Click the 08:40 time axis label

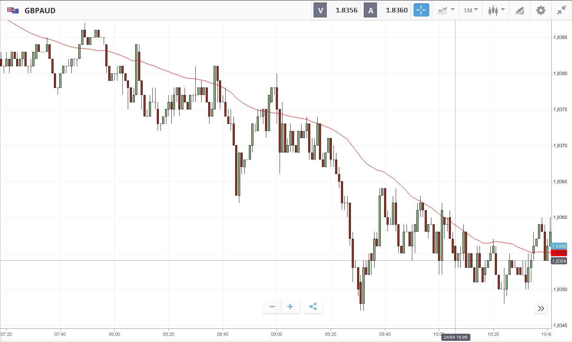(x=223, y=334)
